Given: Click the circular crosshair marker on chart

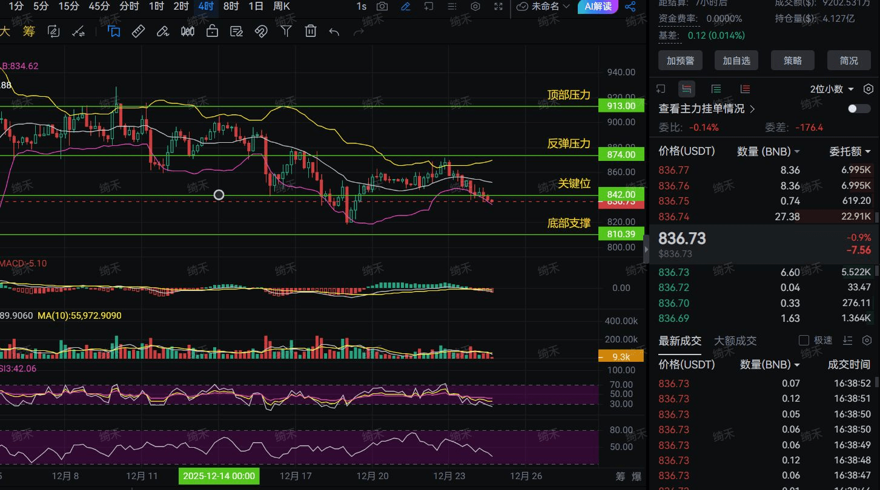Looking at the screenshot, I should tap(219, 195).
